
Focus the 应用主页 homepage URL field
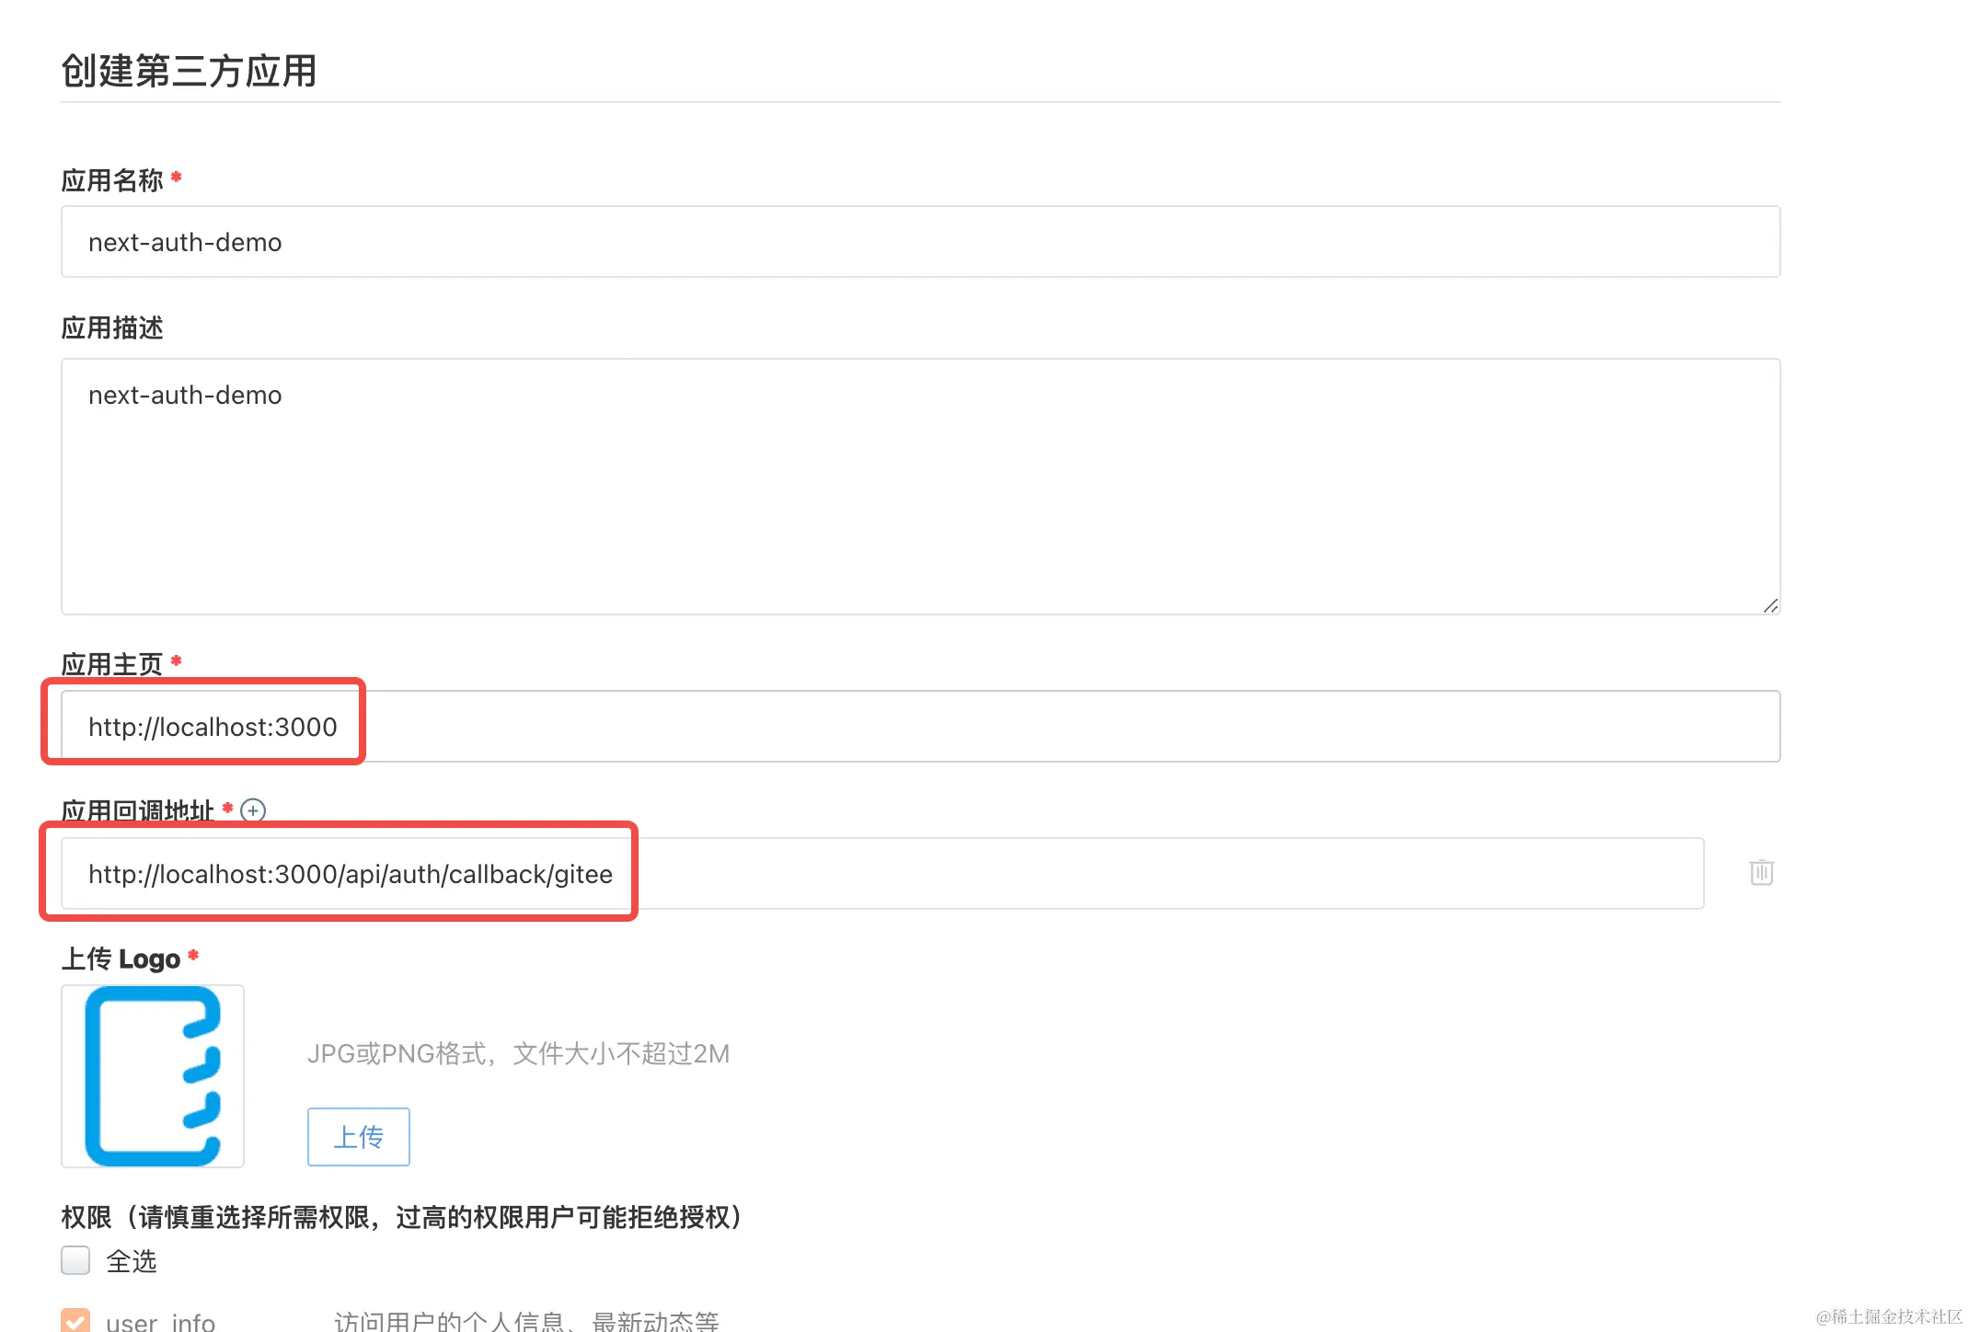[x=920, y=727]
